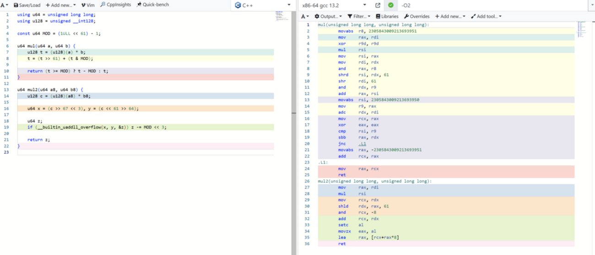
Task: Open font size menu in source editor
Action: [5, 5]
